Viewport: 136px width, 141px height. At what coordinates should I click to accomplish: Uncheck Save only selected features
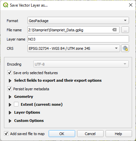tap(10, 72)
